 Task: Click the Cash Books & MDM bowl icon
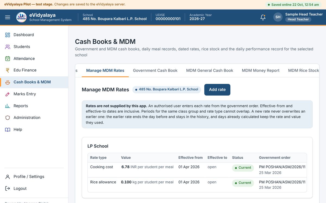tap(8, 82)
